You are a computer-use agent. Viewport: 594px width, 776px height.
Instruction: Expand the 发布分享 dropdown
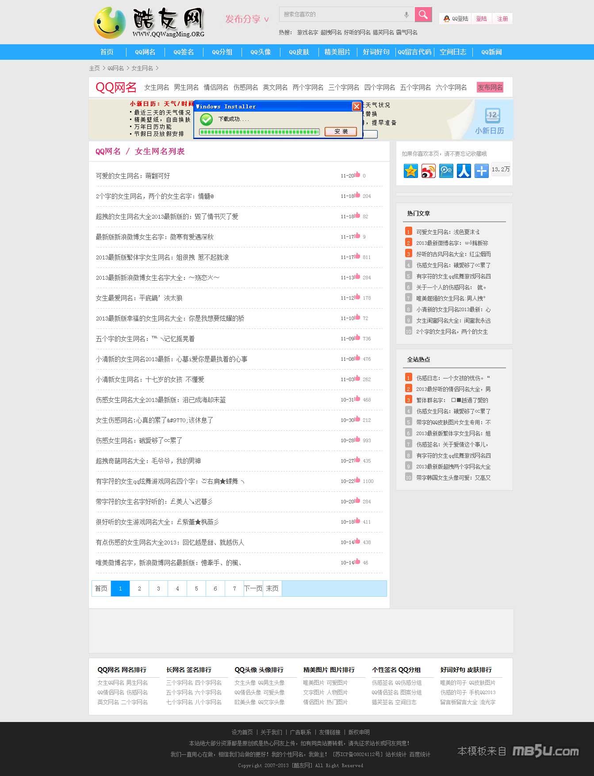pos(247,19)
